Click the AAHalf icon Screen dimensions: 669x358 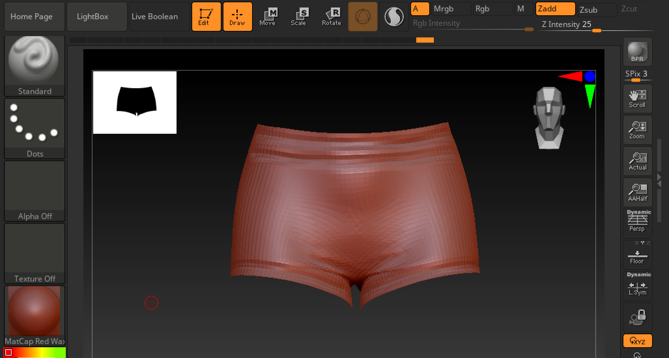(x=637, y=192)
